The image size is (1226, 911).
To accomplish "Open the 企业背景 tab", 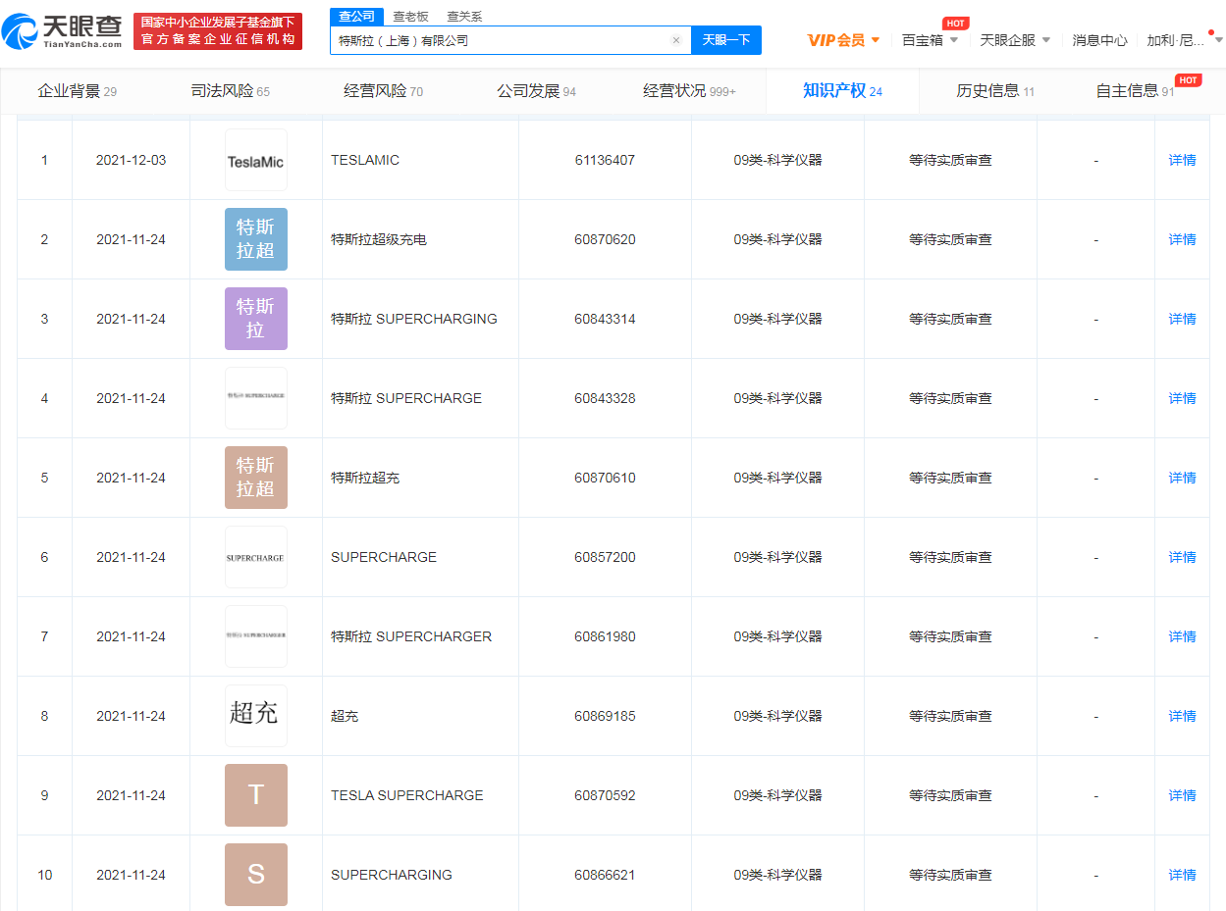I will click(x=78, y=91).
